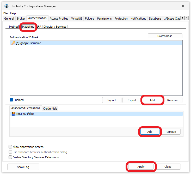Switch to the Credentials tab
Screen dimensions: 191x174
pos(50,109)
